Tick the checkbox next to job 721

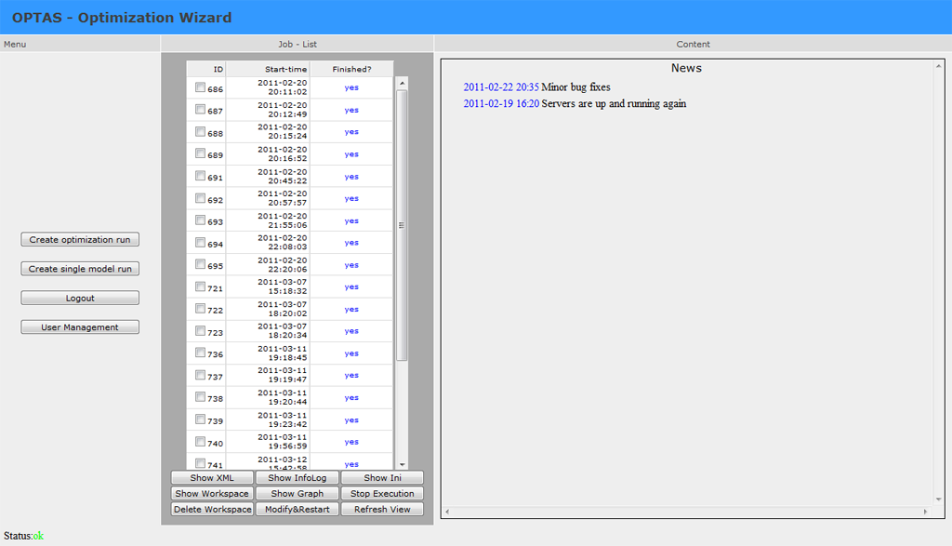(x=200, y=286)
